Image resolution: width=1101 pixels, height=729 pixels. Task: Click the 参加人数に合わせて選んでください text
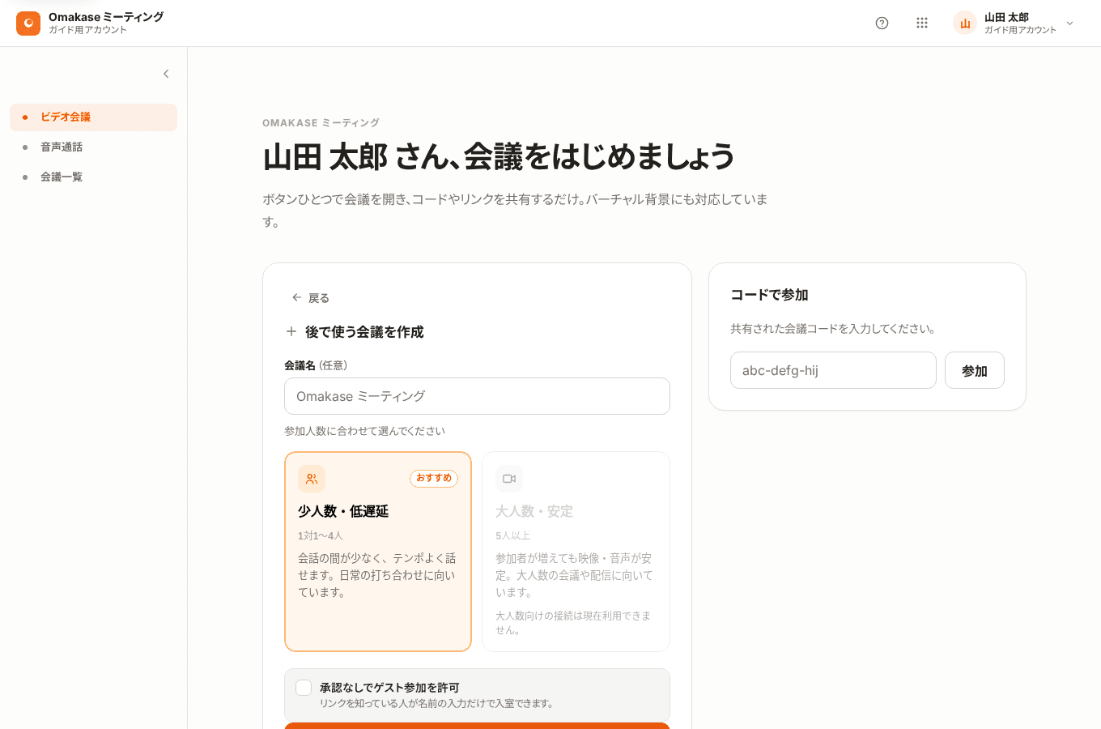364,431
